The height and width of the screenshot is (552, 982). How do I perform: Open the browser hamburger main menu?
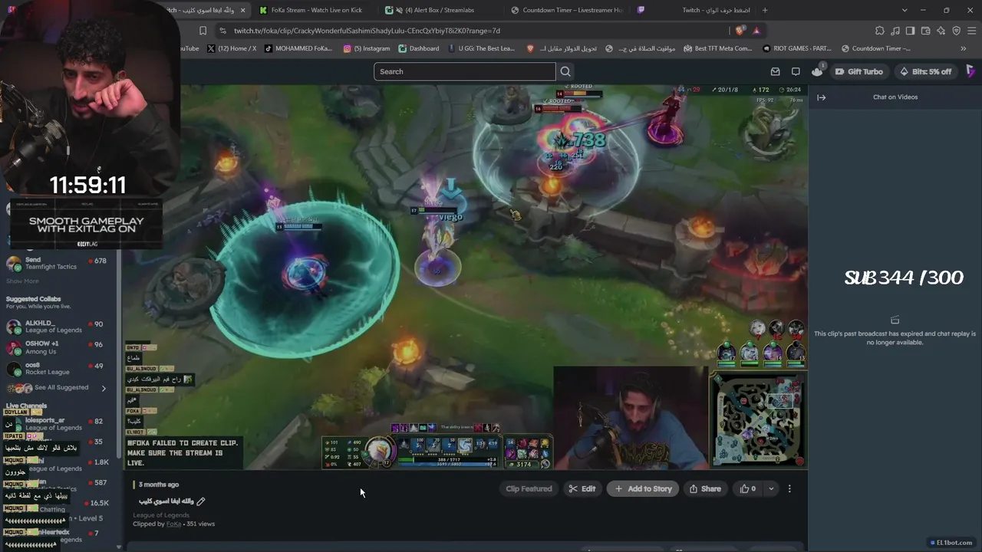click(971, 31)
